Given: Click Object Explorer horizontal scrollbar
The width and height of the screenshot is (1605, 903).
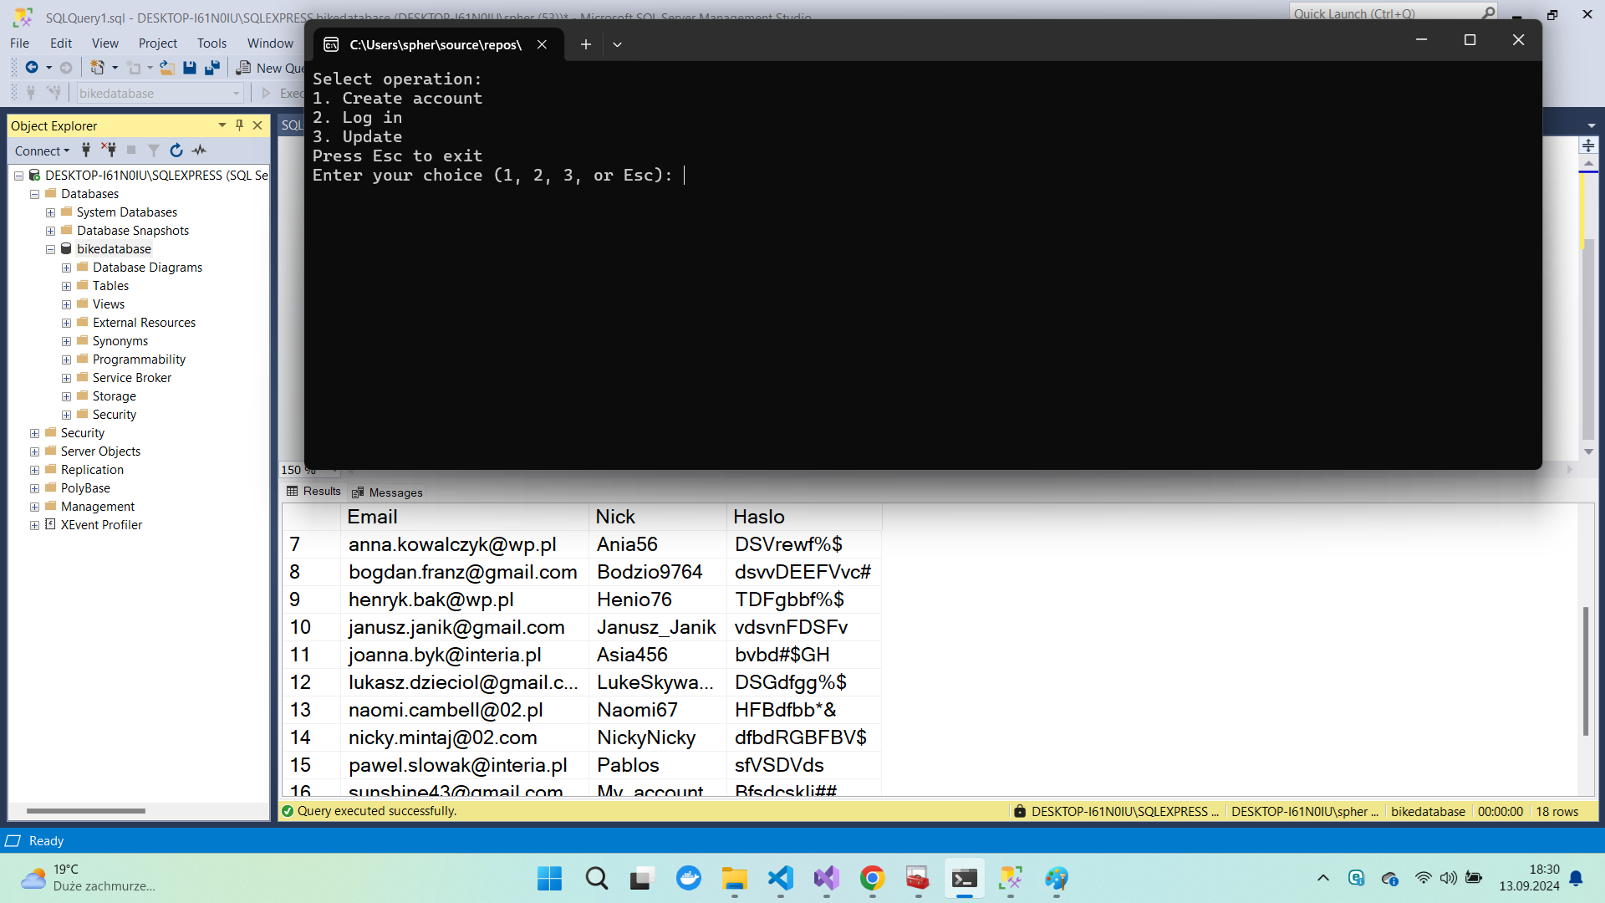Looking at the screenshot, I should (86, 810).
